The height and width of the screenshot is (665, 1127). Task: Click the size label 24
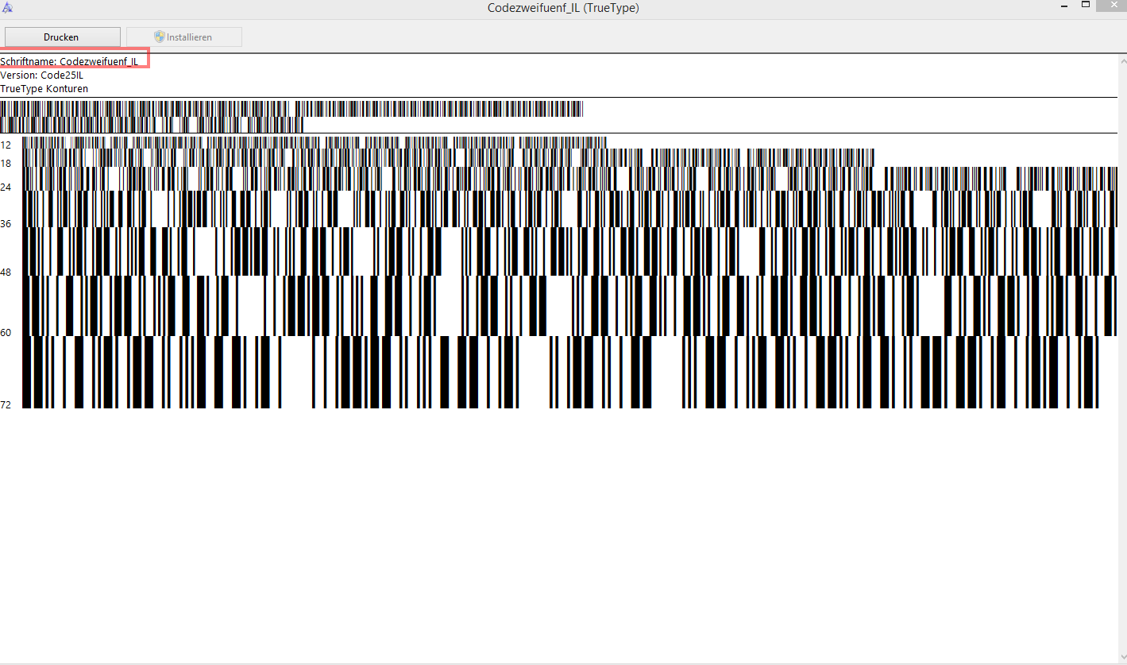(x=6, y=187)
